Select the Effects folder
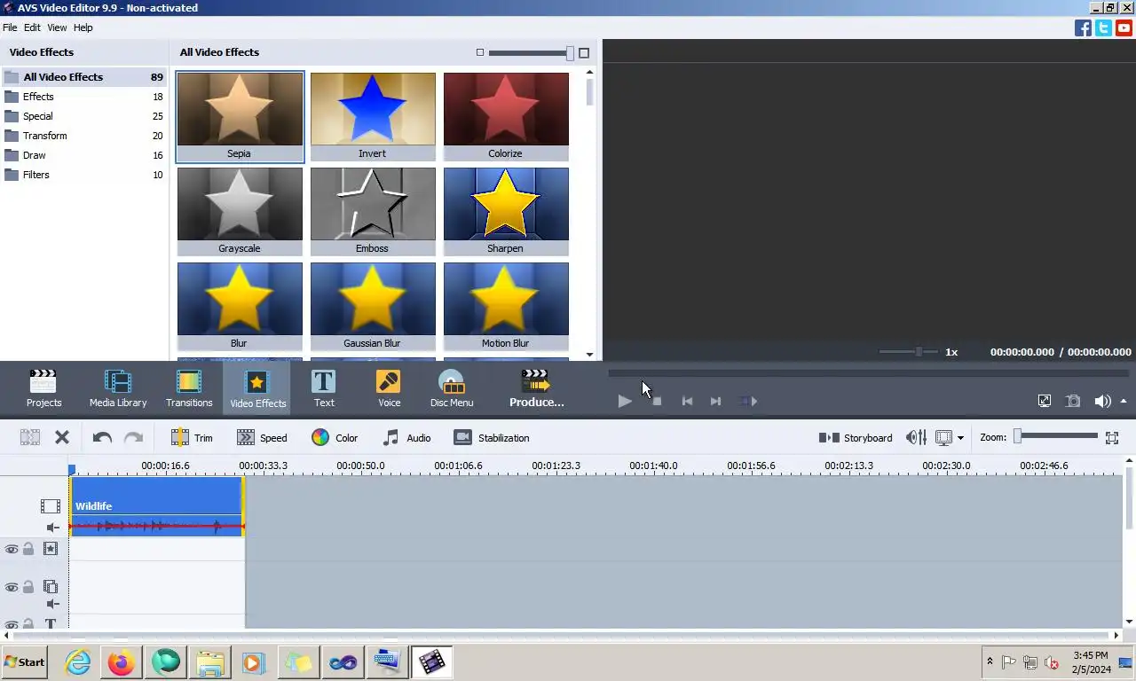Image resolution: width=1136 pixels, height=681 pixels. coord(83,97)
